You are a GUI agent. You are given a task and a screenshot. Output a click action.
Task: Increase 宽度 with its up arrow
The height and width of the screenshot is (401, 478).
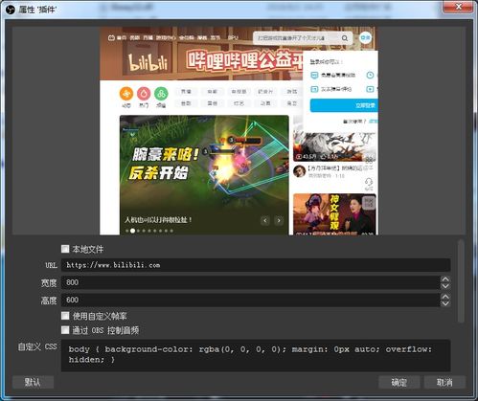tap(445, 279)
